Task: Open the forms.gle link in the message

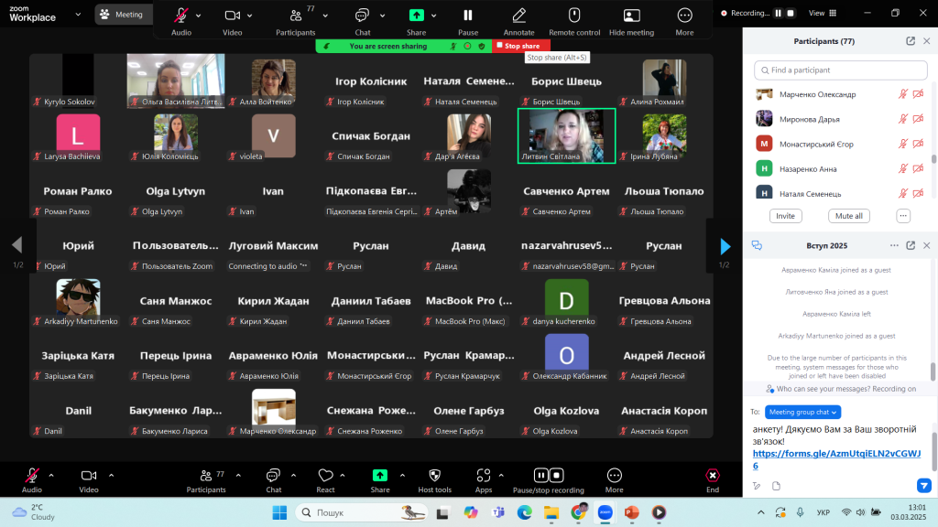Action: pyautogui.click(x=836, y=459)
